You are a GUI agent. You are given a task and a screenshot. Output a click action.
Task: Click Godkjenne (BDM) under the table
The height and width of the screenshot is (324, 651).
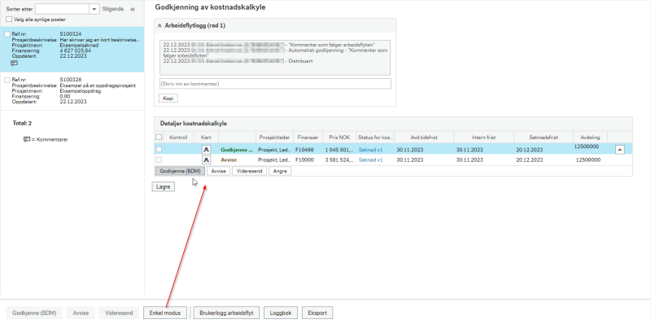click(180, 171)
